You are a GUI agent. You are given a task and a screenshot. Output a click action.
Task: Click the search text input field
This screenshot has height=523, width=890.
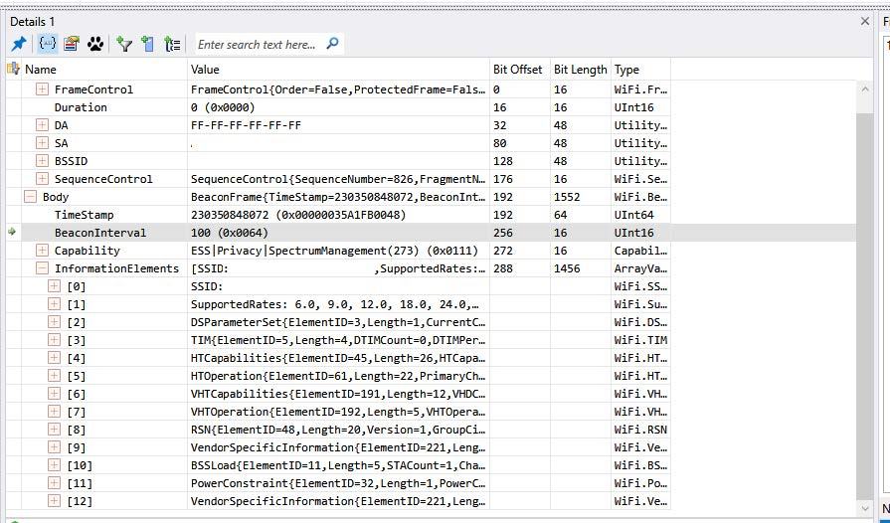(x=257, y=44)
